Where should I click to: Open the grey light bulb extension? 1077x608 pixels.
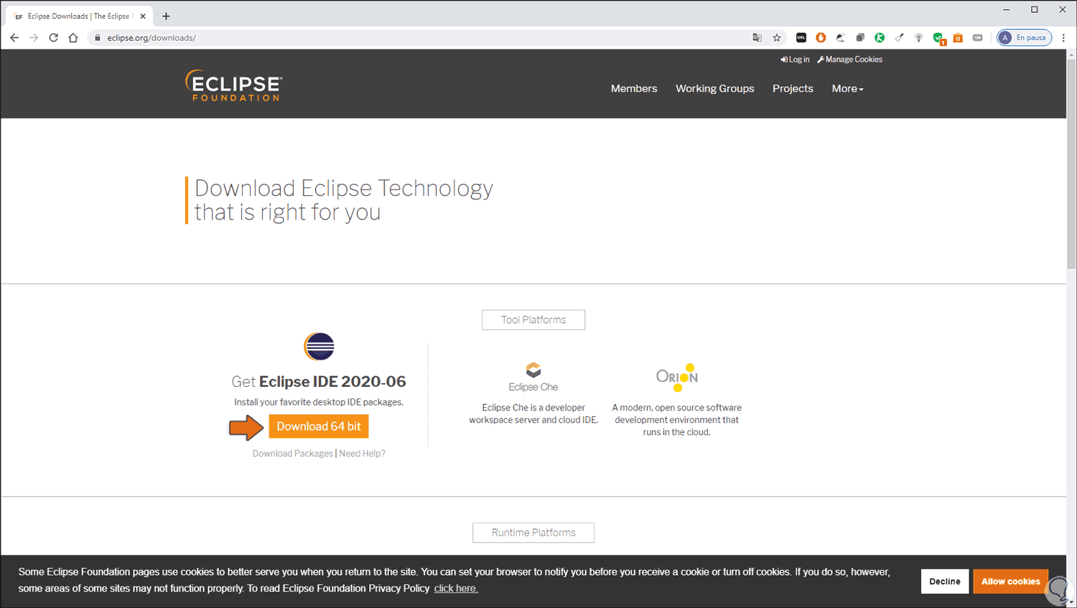pyautogui.click(x=918, y=37)
